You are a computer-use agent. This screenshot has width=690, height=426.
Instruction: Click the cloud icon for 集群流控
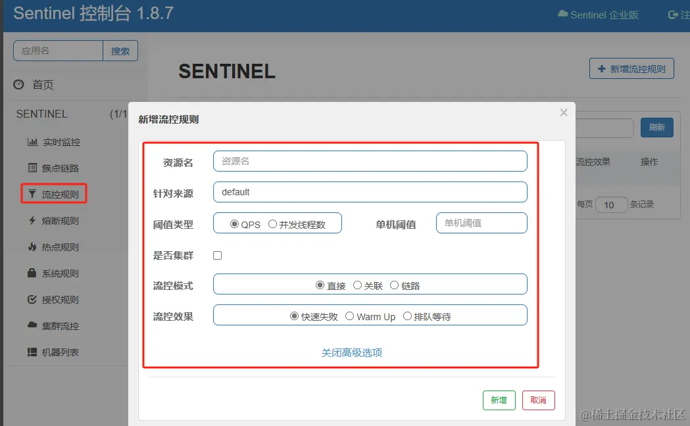click(x=32, y=325)
